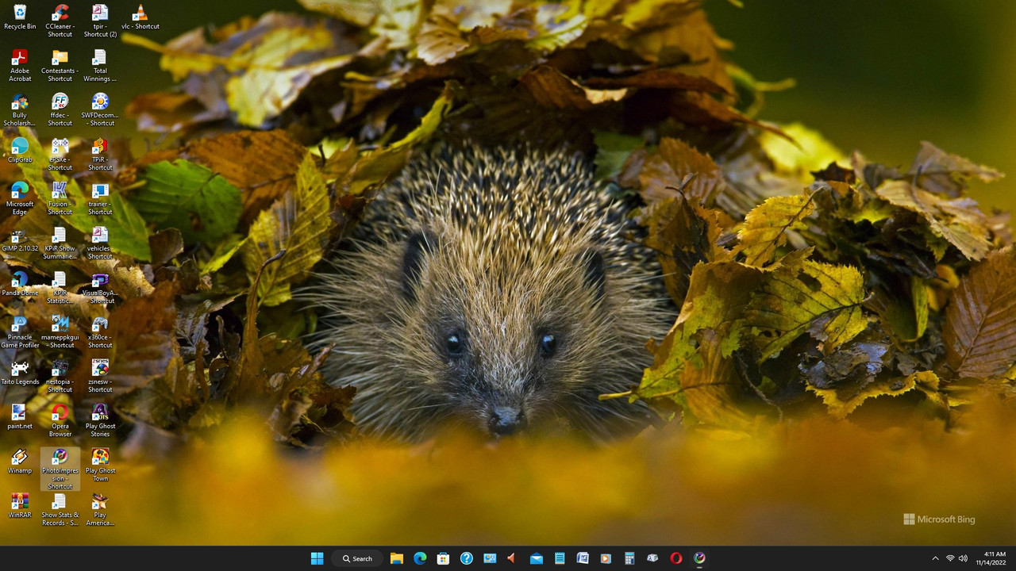Select the tpir - Shortcut (2) desktop icon
Viewport: 1016px width, 571px height.
100,21
